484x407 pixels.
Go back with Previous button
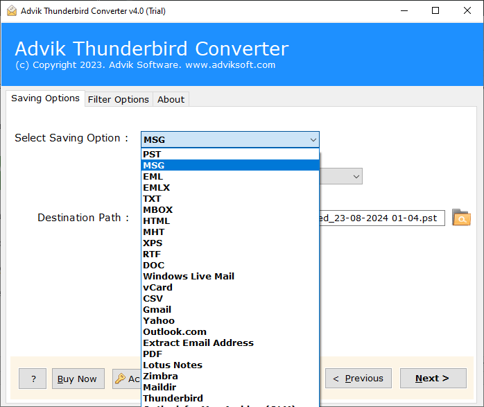[358, 379]
